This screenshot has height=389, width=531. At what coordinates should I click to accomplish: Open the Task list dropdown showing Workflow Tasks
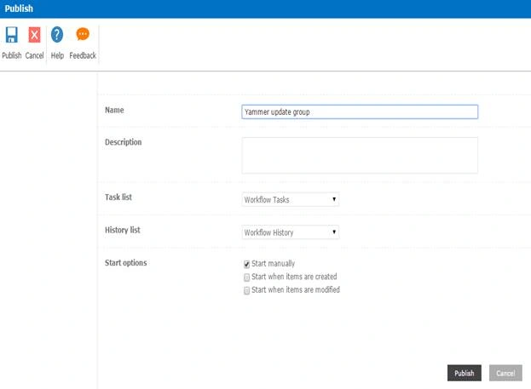291,199
